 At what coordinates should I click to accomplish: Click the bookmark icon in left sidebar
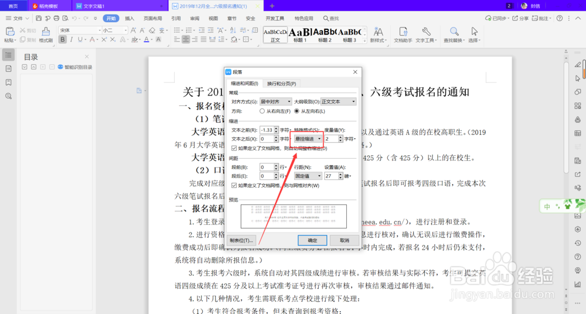coord(9,82)
